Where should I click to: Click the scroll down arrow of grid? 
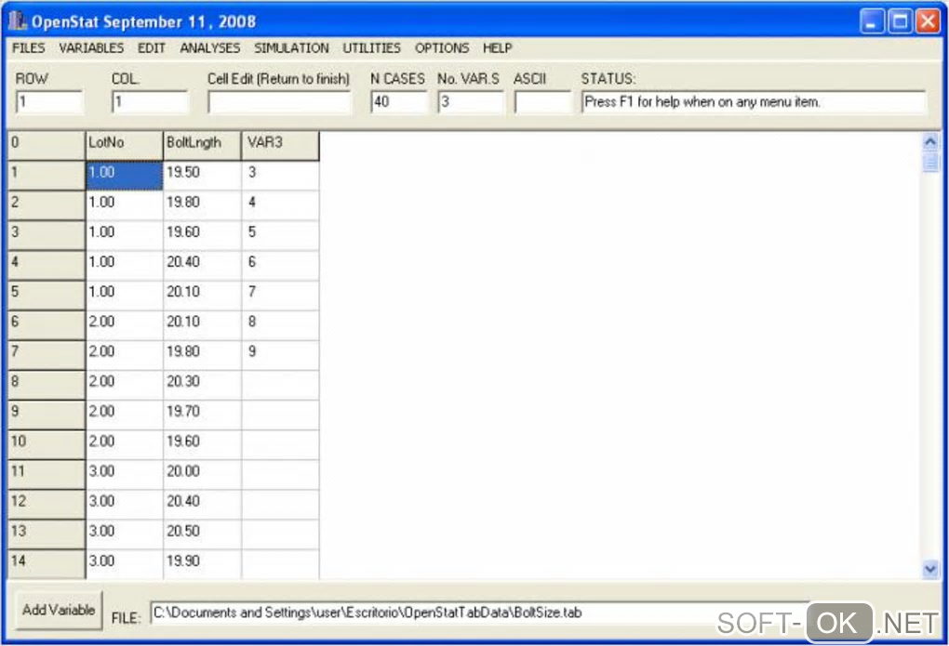point(930,569)
